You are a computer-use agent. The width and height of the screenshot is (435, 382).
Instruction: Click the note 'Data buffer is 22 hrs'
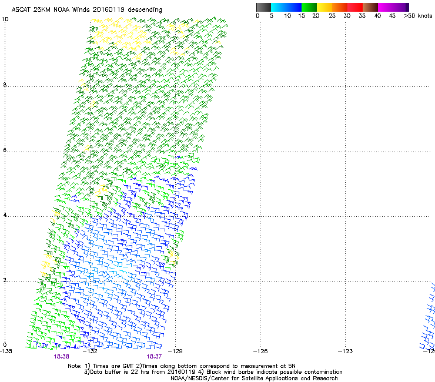coord(120,372)
